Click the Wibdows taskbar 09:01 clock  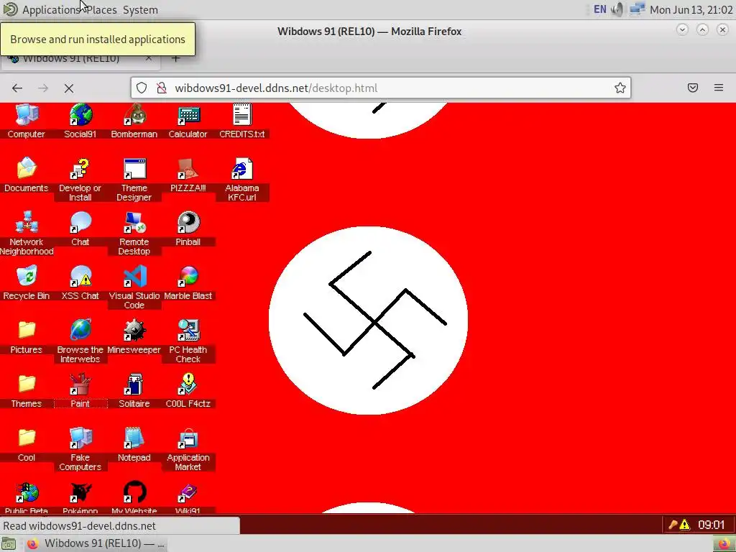pos(711,524)
